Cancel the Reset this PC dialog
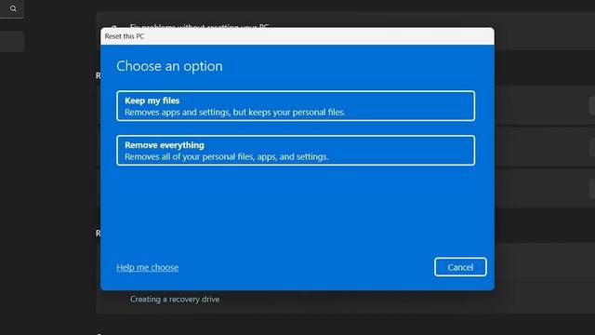 click(460, 267)
